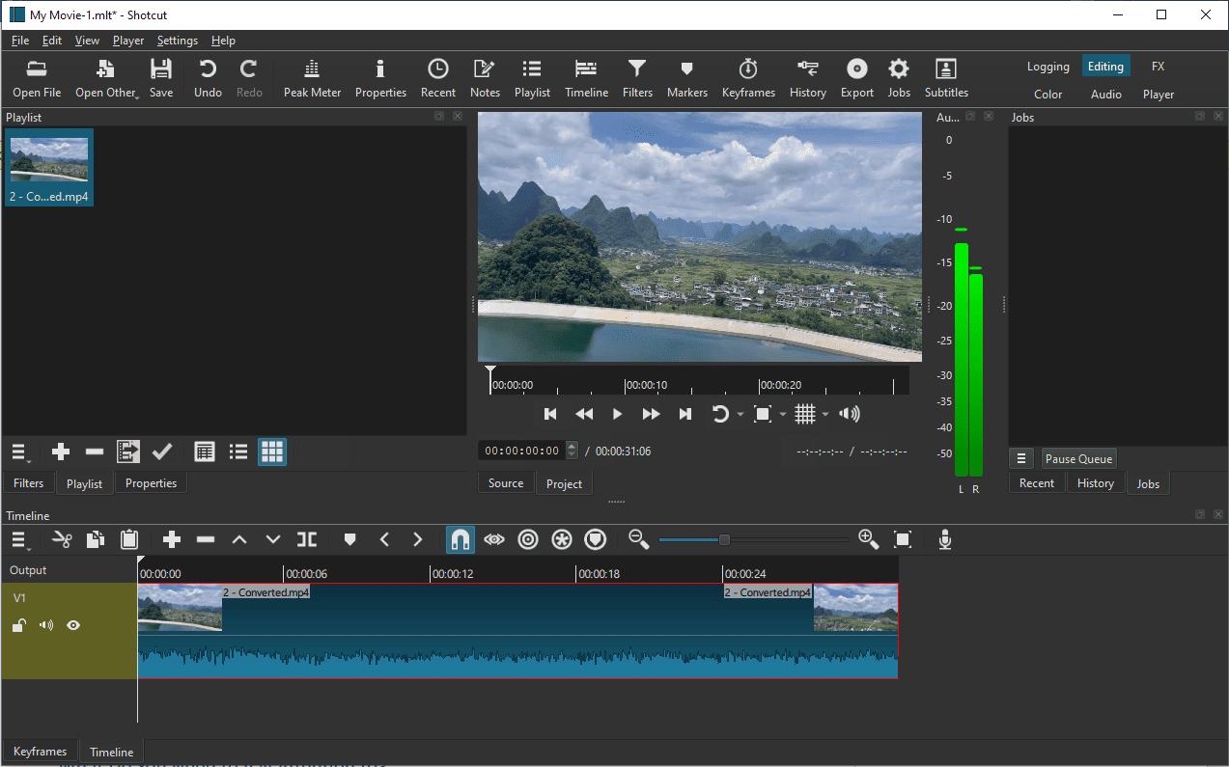
Task: Click the Pause Queue button
Action: coord(1078,459)
